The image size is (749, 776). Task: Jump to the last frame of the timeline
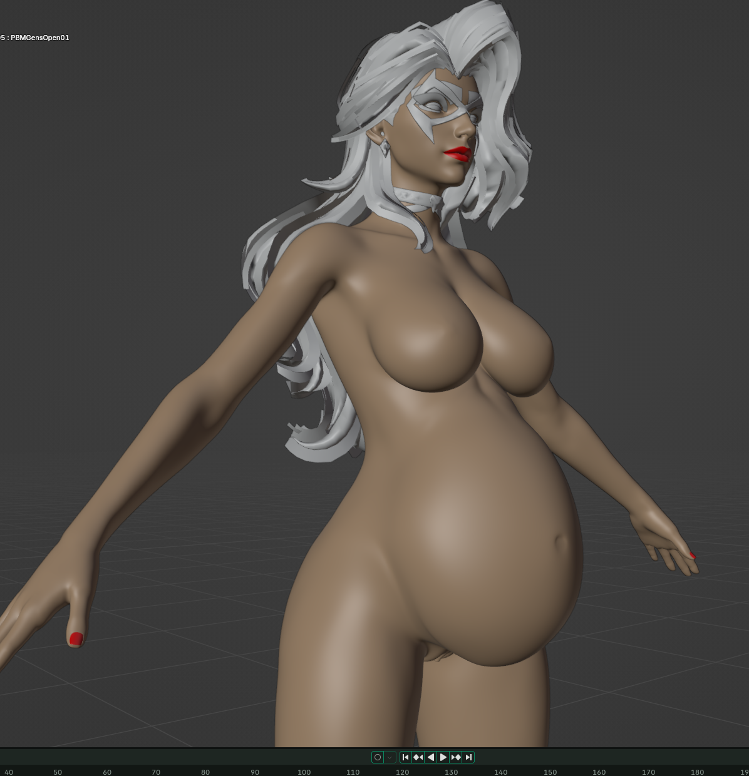point(468,757)
